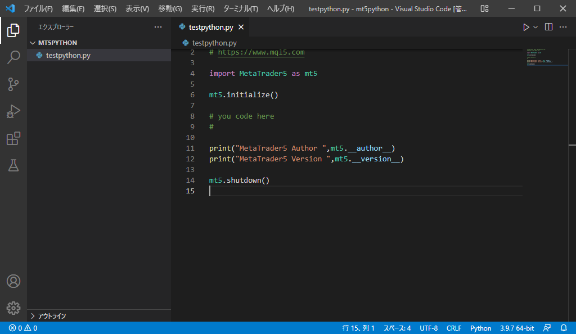
Task: Open the ターミナル(T) menu
Action: pos(241,8)
